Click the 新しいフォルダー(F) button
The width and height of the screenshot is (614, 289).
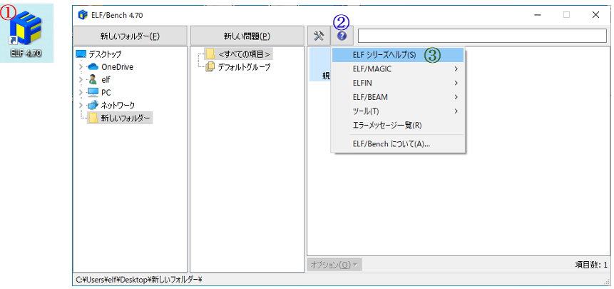(x=130, y=36)
